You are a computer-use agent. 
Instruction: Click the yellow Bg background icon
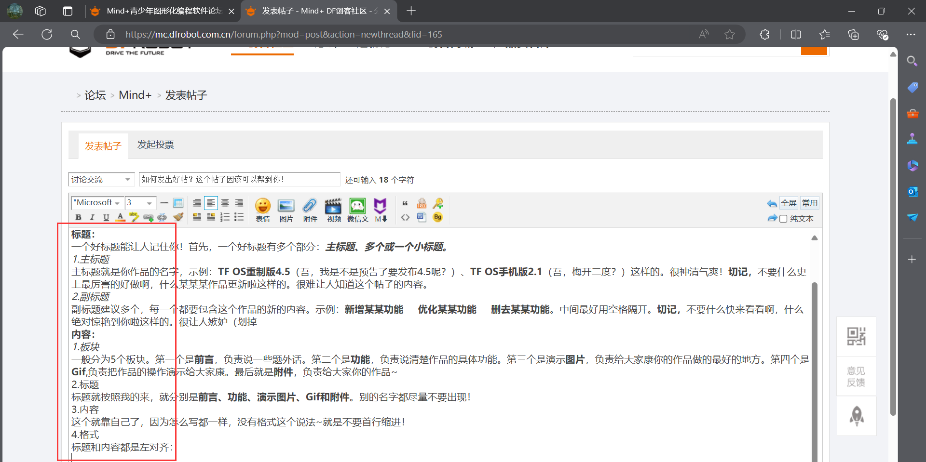click(438, 217)
